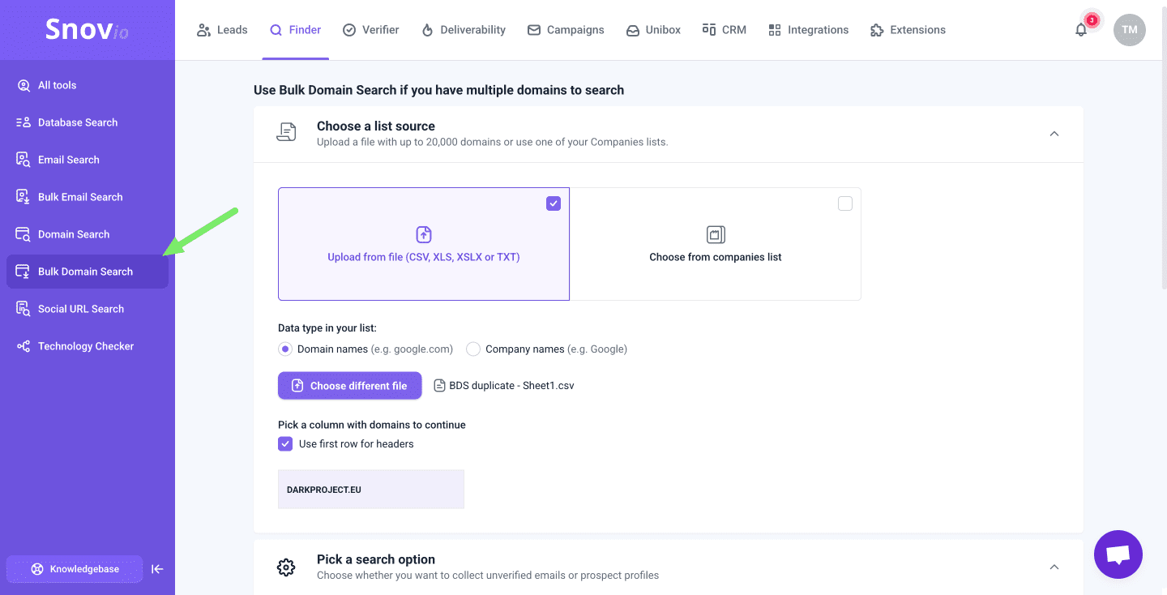Collapse the Choose a list source section

[x=1054, y=134]
